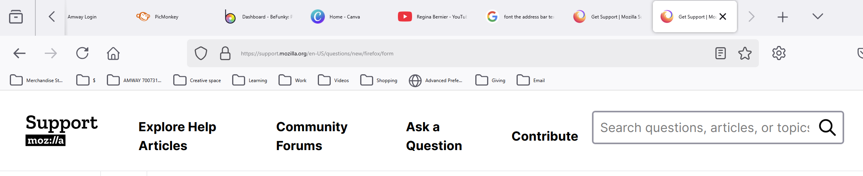Image resolution: width=863 pixels, height=176 pixels.
Task: Open the Ask a Question link
Action: pos(434,136)
